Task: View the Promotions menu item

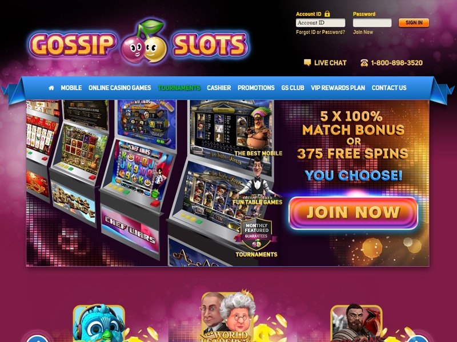Action: pos(256,88)
